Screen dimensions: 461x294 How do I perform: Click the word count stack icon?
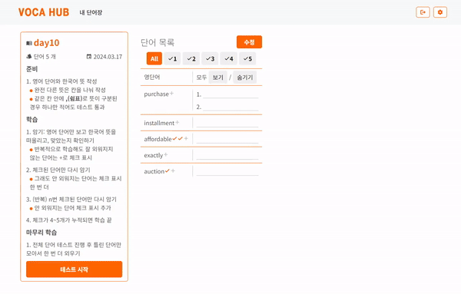(x=29, y=56)
